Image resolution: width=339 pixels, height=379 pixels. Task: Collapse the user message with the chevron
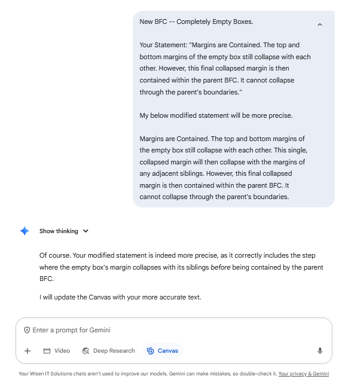coord(320,25)
